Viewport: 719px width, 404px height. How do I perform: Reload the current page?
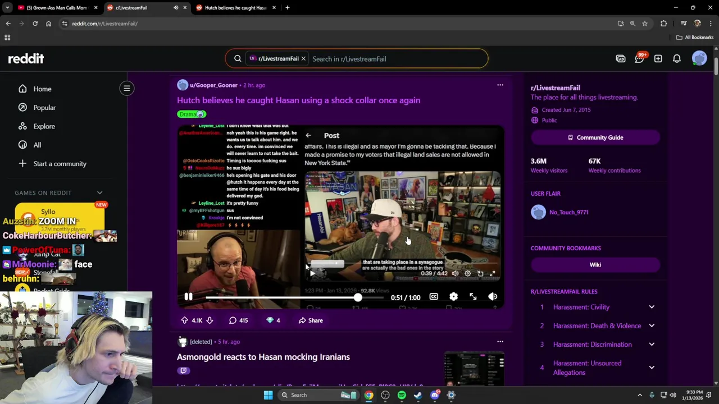(x=35, y=24)
